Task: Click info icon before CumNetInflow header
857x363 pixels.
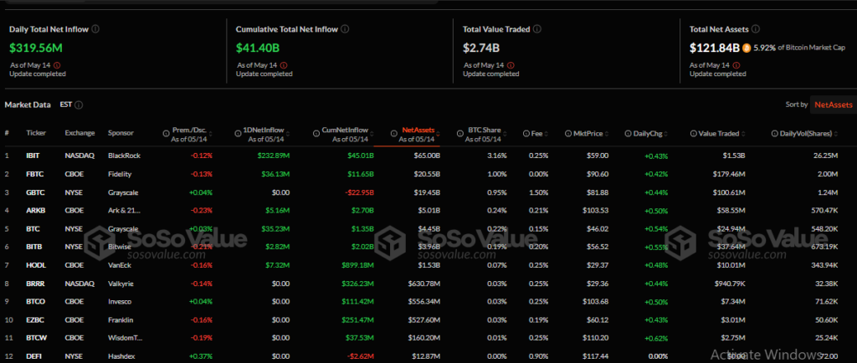Action: (316, 134)
